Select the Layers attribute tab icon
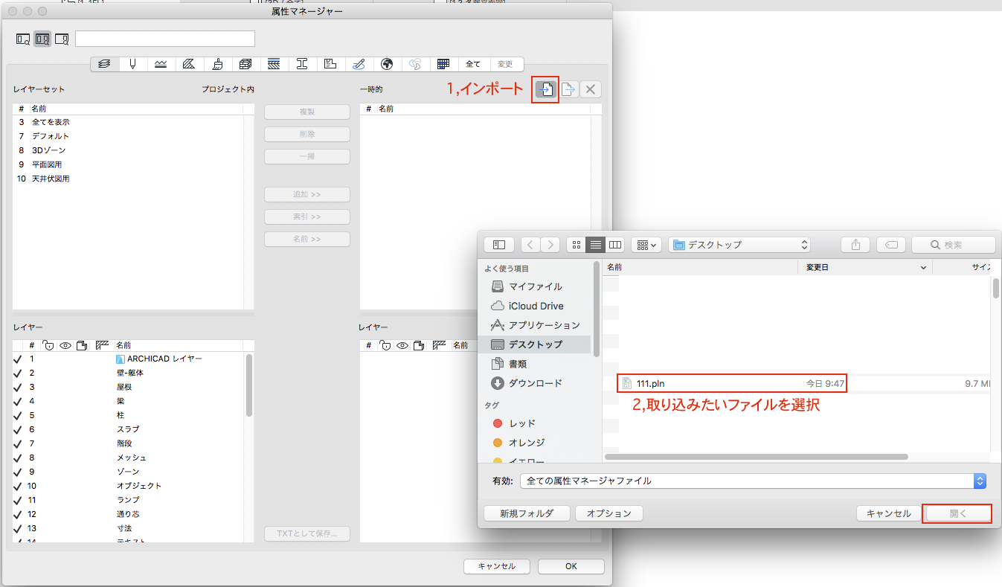The height and width of the screenshot is (587, 1002). pos(105,64)
